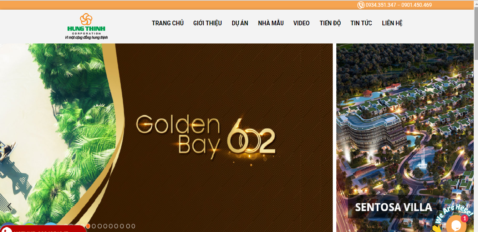Open the GIỚI THIỆU menu item
Image resolution: width=478 pixels, height=232 pixels.
(x=208, y=23)
